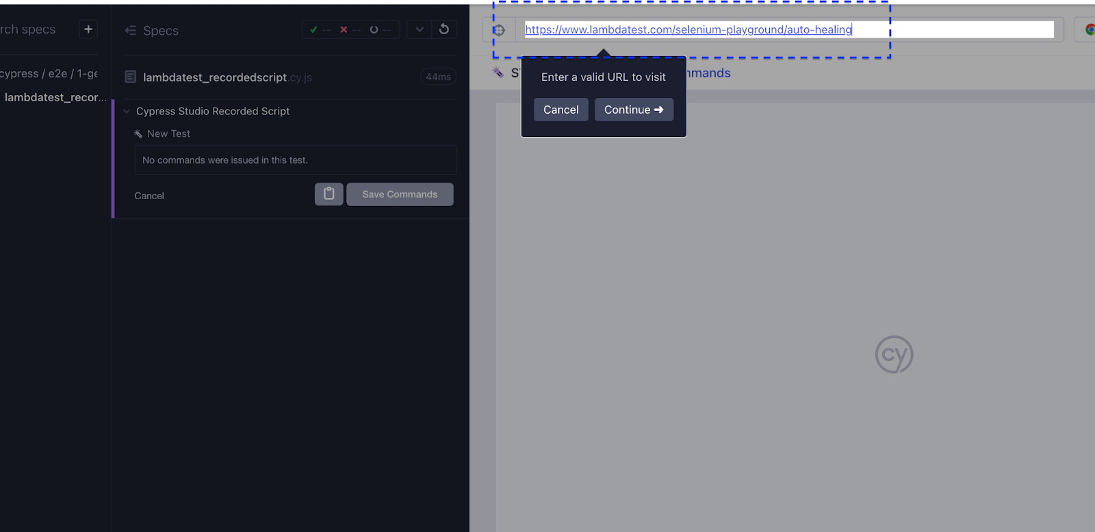1095x532 pixels.
Task: Click the green passed tests checkmark
Action: (x=313, y=29)
